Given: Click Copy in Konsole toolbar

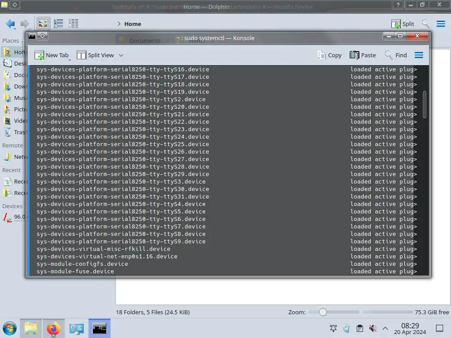Looking at the screenshot, I should click(329, 55).
